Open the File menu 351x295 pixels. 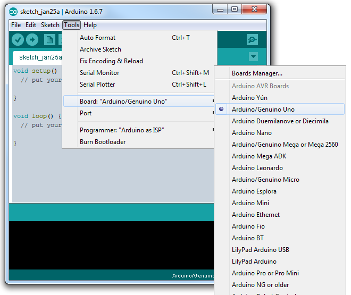(16, 25)
